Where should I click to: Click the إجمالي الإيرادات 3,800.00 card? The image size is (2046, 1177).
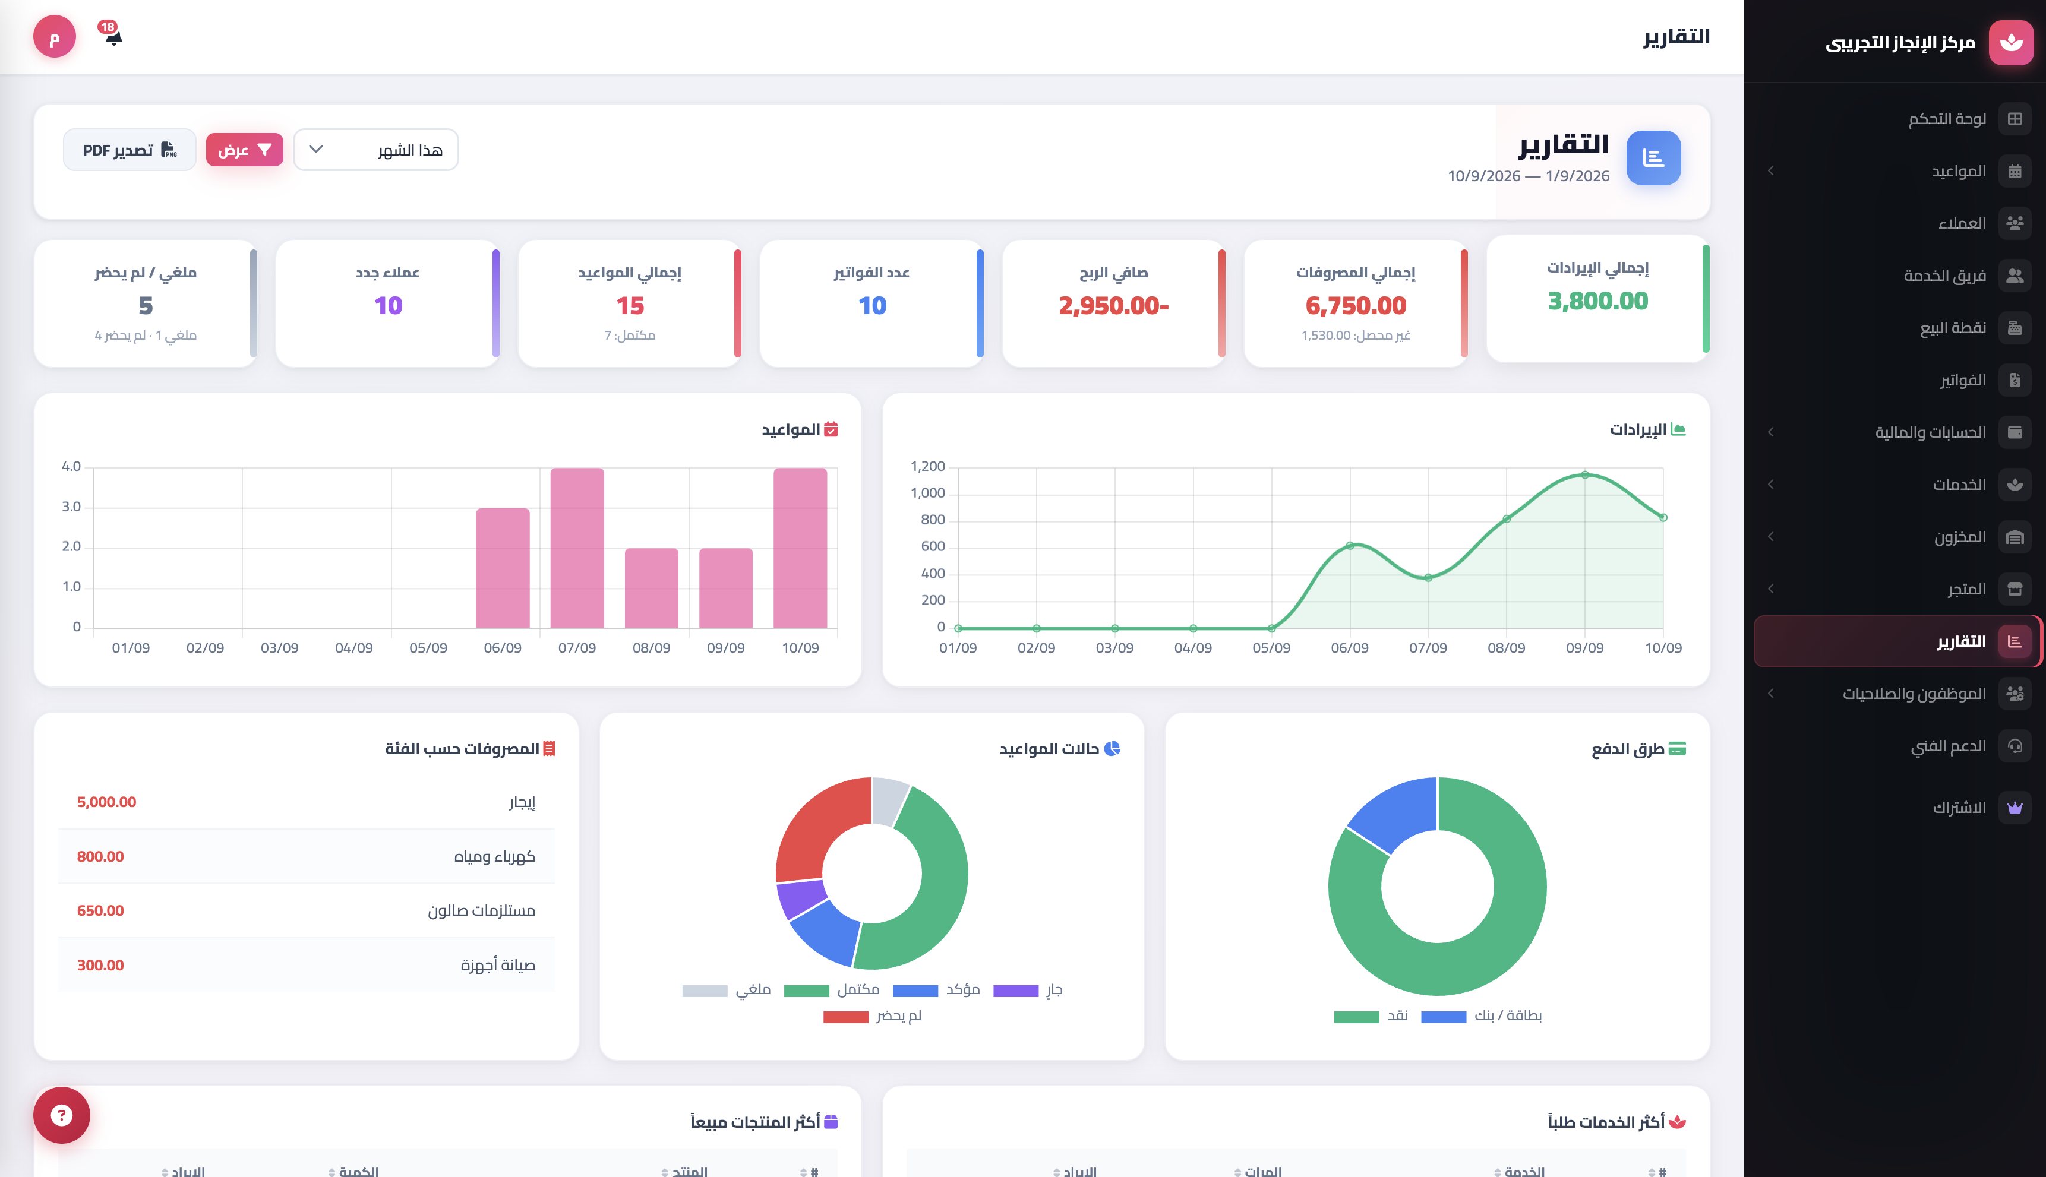pyautogui.click(x=1597, y=298)
